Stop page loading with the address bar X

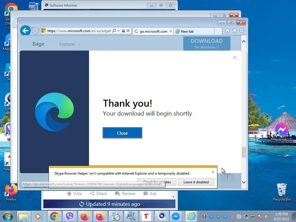[x=128, y=31]
